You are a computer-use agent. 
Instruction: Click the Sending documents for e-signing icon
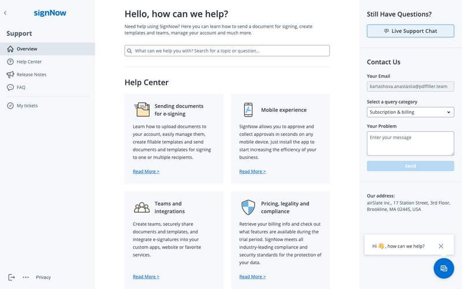[141, 110]
